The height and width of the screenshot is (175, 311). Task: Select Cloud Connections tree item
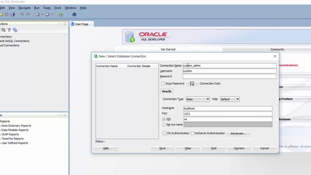click(10, 45)
